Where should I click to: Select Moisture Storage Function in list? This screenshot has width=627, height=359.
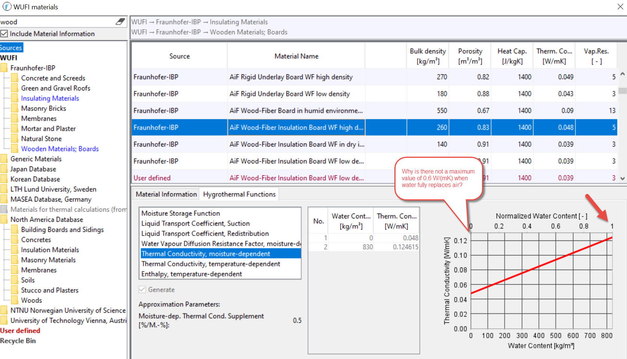pos(181,213)
